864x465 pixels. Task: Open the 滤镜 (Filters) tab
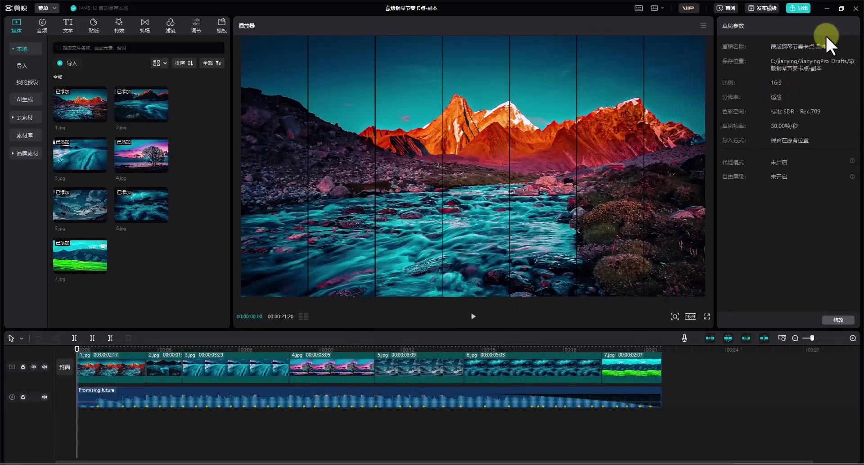(x=171, y=26)
